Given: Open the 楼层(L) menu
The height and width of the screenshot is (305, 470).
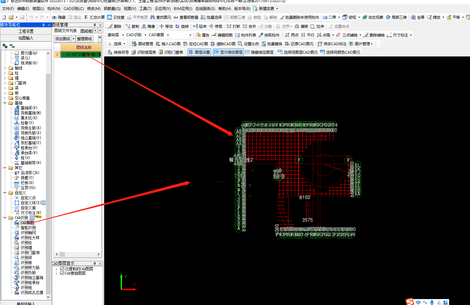Looking at the screenshot, I should 38,8.
